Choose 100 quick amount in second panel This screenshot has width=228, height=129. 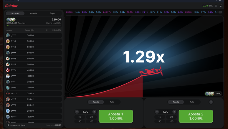click(171, 121)
